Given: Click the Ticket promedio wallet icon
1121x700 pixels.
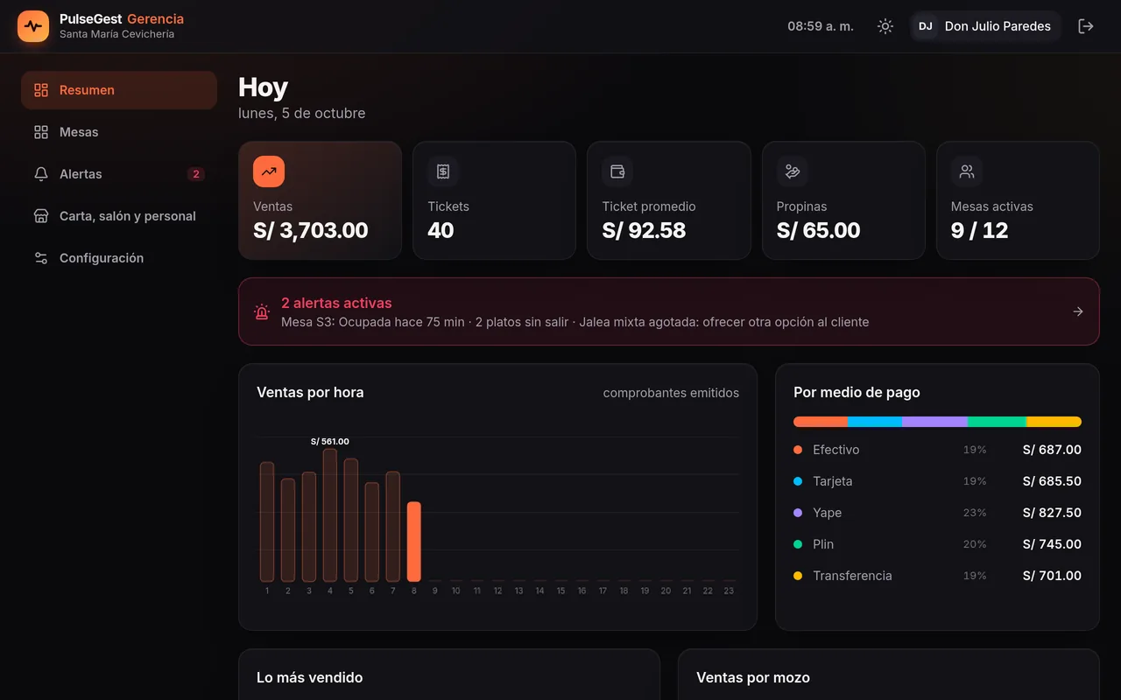Looking at the screenshot, I should pyautogui.click(x=617, y=171).
